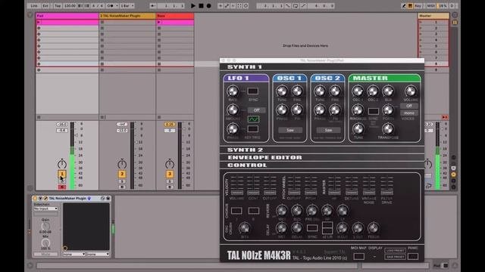Image resolution: width=485 pixels, height=272 pixels.
Task: Select the Pad track header
Action: pyautogui.click(x=67, y=16)
